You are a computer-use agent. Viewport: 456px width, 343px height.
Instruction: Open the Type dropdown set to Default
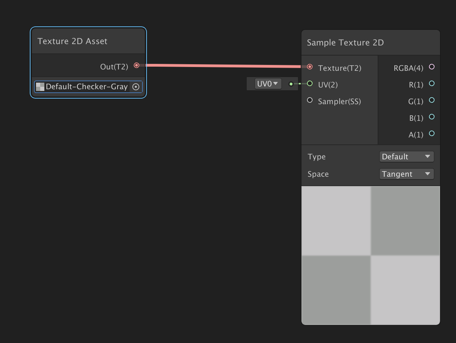tap(406, 157)
